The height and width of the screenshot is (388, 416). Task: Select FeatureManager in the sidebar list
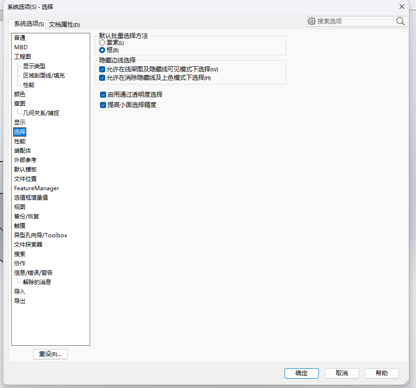click(x=37, y=188)
